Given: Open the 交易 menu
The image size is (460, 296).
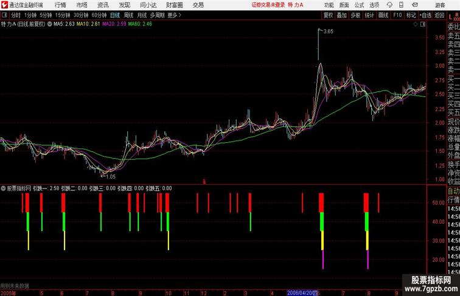Looking at the screenshot, I should [x=198, y=5].
